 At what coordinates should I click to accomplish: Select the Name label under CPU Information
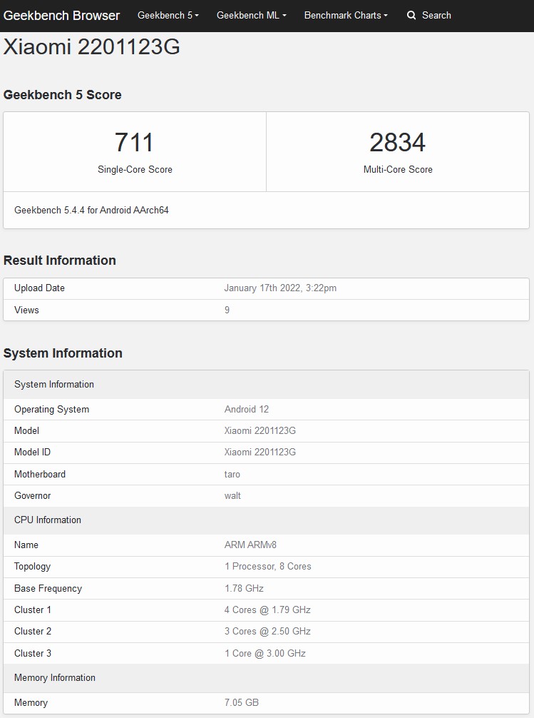click(26, 545)
